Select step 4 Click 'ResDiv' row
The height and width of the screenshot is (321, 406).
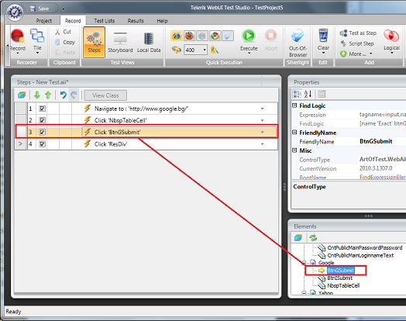click(x=146, y=144)
